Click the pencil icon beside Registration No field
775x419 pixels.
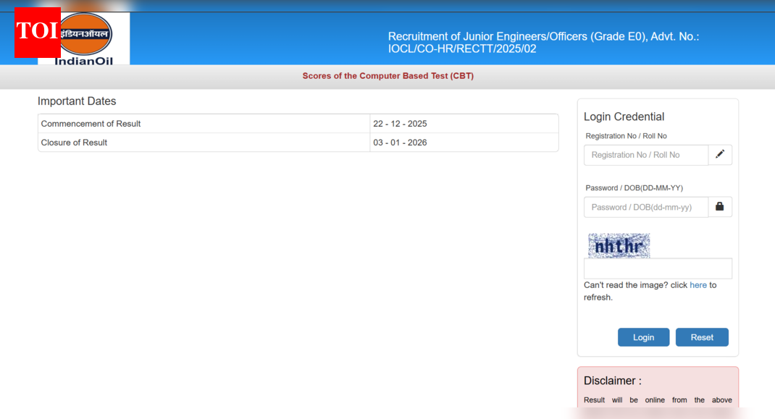click(x=720, y=154)
